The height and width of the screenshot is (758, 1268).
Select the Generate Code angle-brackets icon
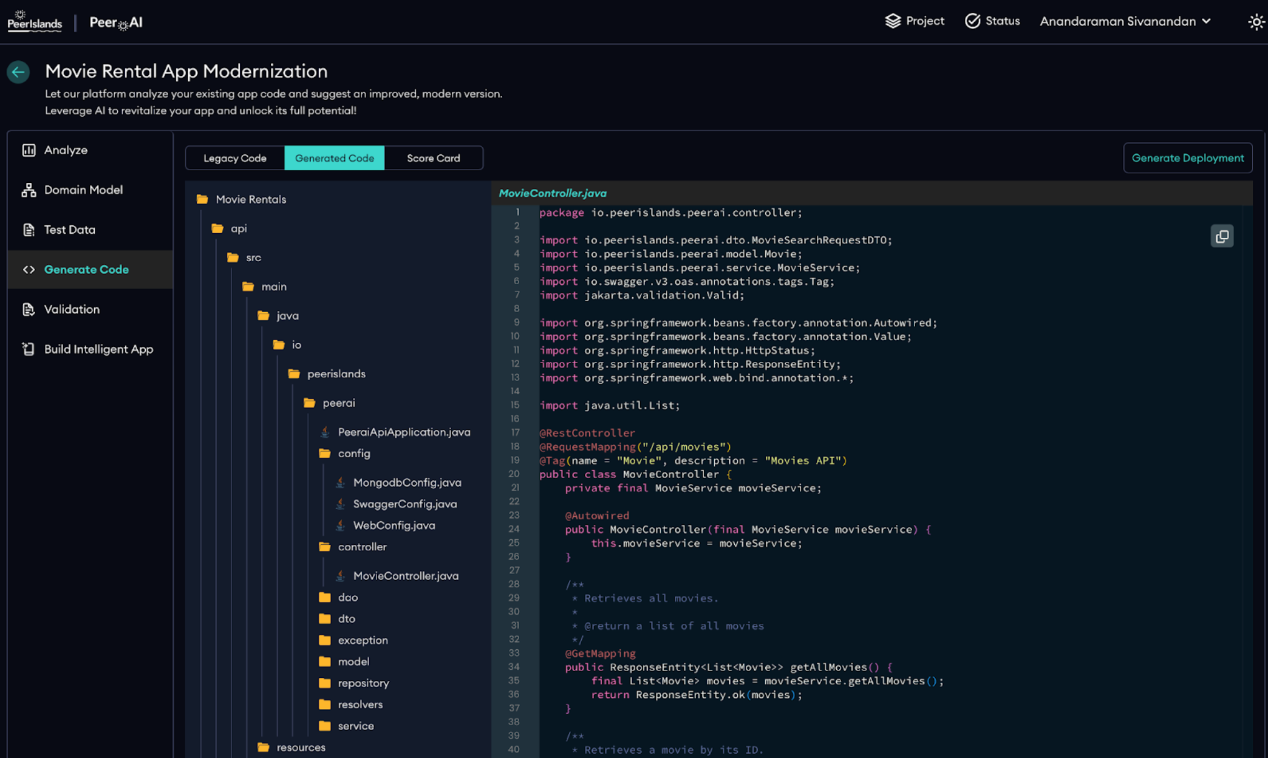point(29,269)
